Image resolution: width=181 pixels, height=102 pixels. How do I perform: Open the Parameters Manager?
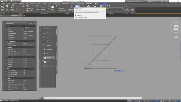pyautogui.click(x=71, y=8)
